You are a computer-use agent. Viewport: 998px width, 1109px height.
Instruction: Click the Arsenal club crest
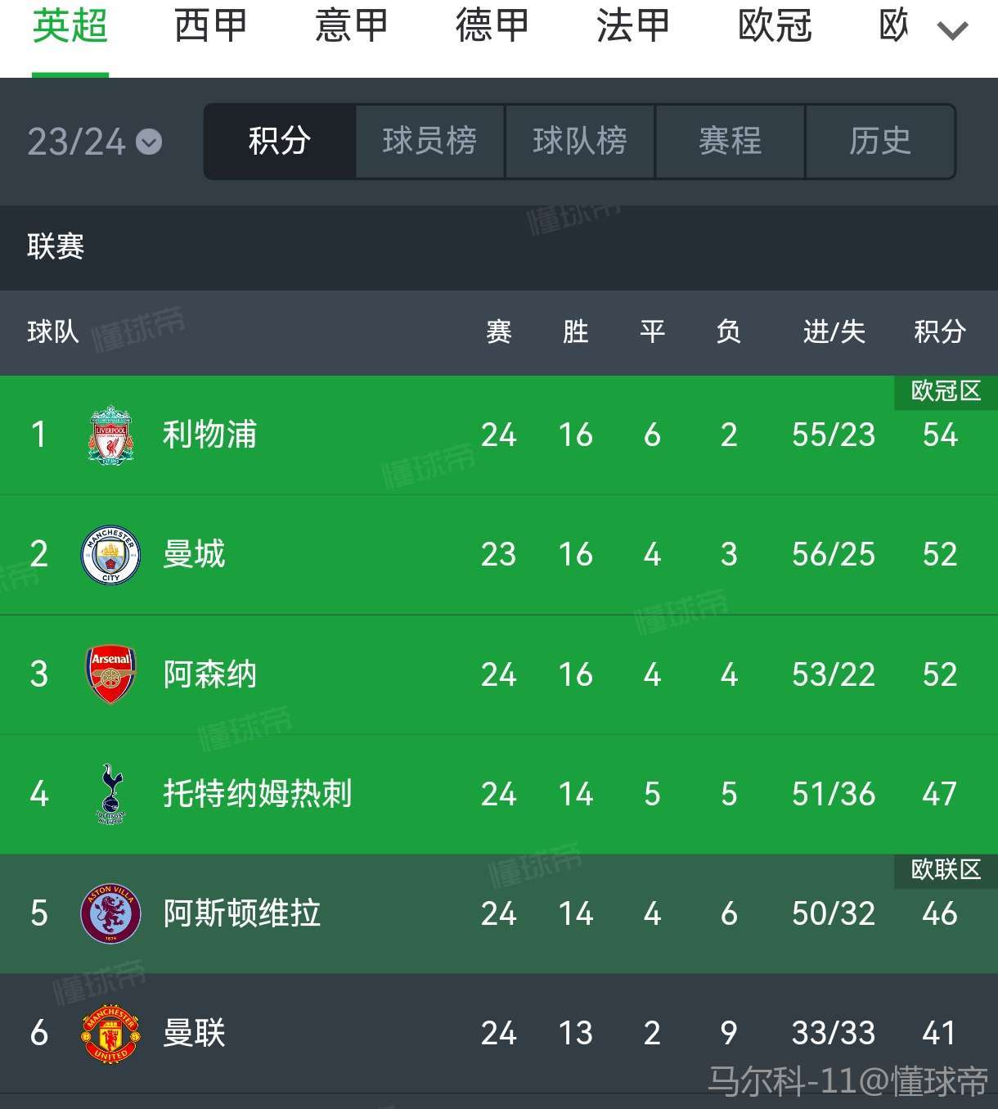coord(110,674)
